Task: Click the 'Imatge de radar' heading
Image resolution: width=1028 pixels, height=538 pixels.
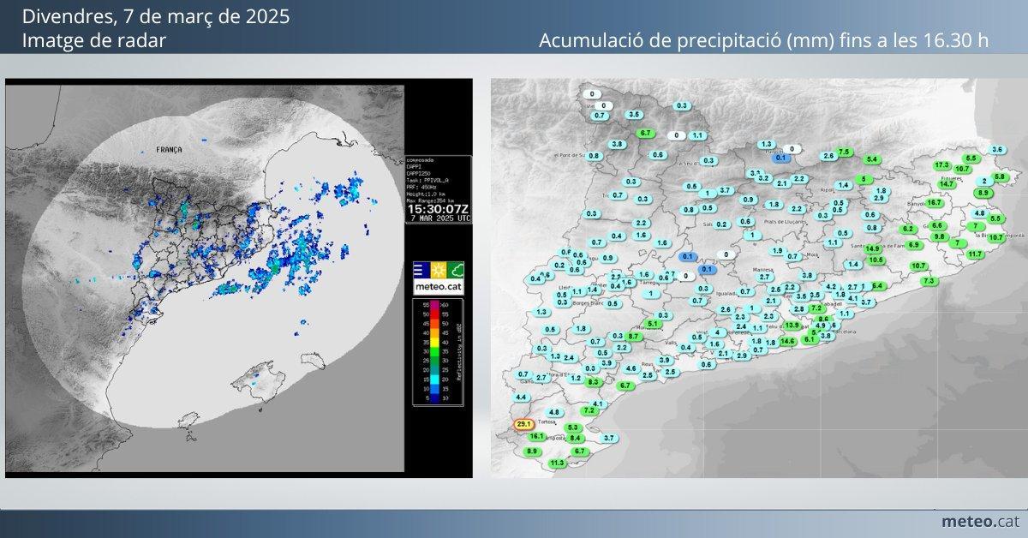Action: tap(94, 40)
